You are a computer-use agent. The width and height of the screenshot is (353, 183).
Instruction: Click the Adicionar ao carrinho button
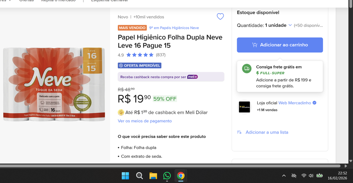[280, 45]
